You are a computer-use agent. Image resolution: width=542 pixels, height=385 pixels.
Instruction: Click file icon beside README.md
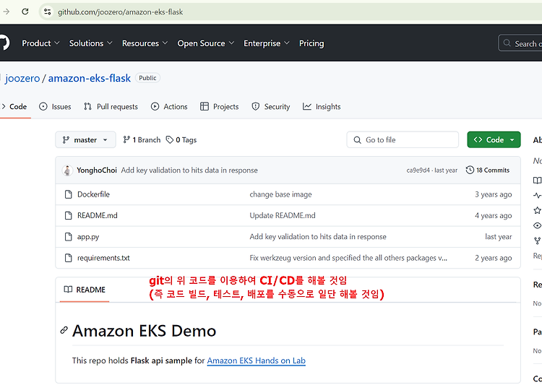point(69,215)
